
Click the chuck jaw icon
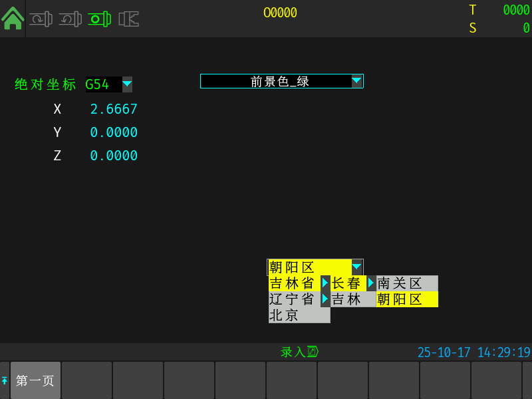pyautogui.click(x=128, y=19)
